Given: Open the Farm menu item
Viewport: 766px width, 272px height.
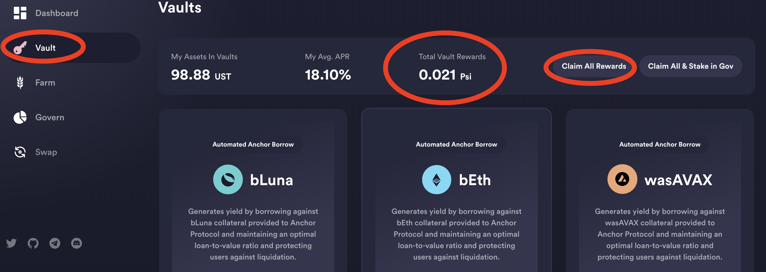Looking at the screenshot, I should point(45,83).
